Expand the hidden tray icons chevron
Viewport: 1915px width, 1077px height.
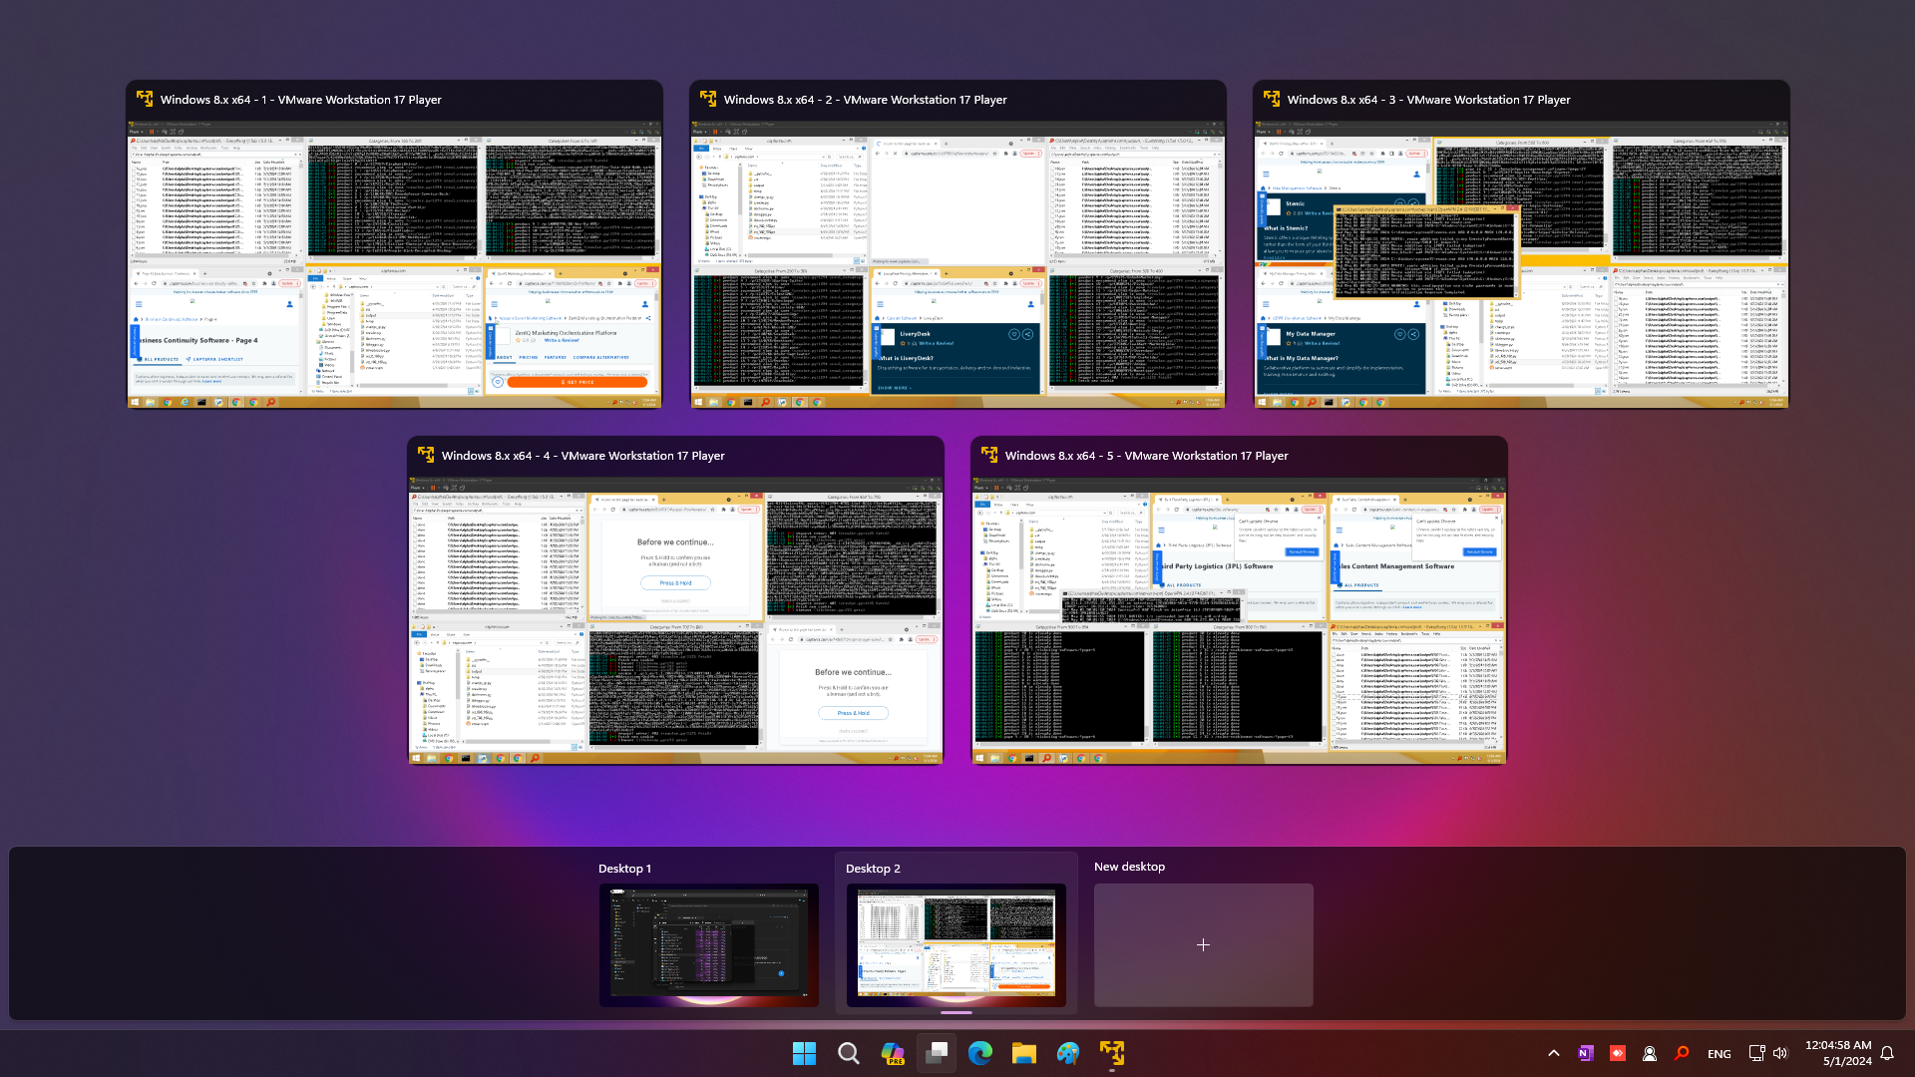1554,1053
